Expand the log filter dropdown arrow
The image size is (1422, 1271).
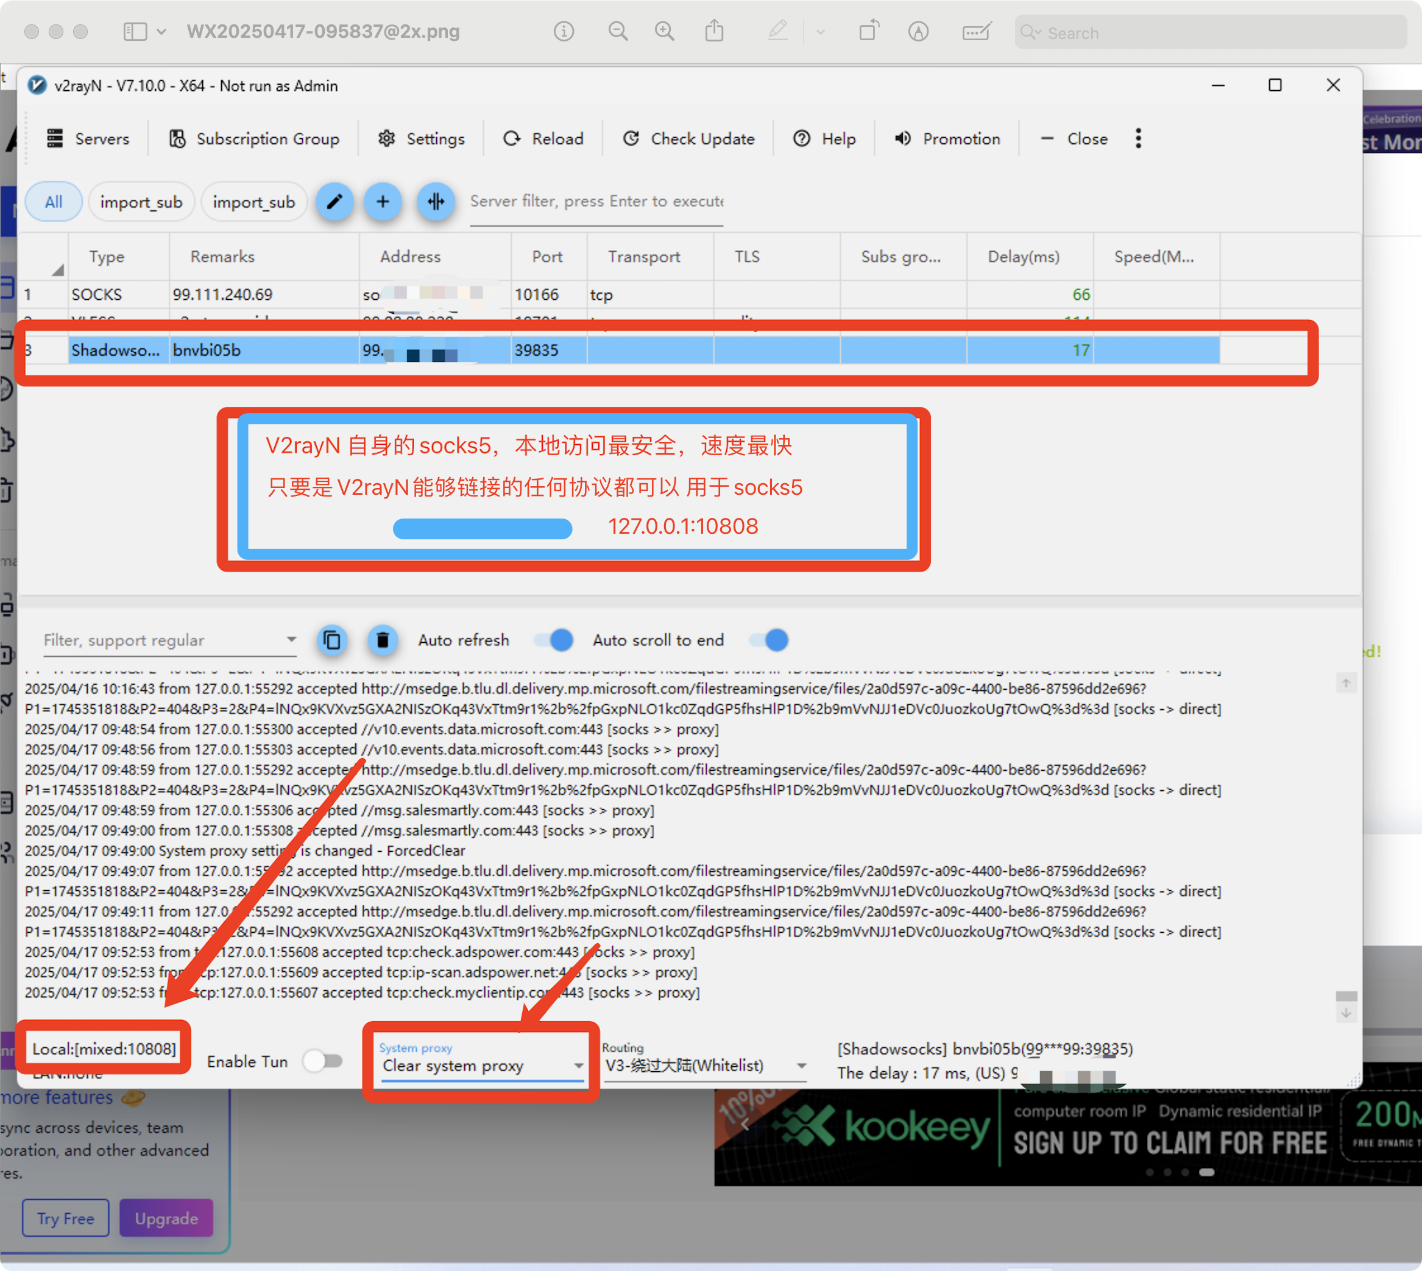tap(291, 639)
